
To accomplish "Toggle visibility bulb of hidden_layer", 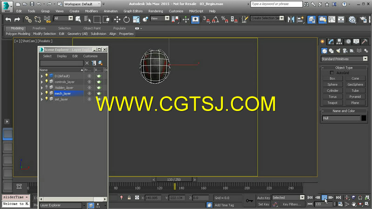I will [46, 87].
